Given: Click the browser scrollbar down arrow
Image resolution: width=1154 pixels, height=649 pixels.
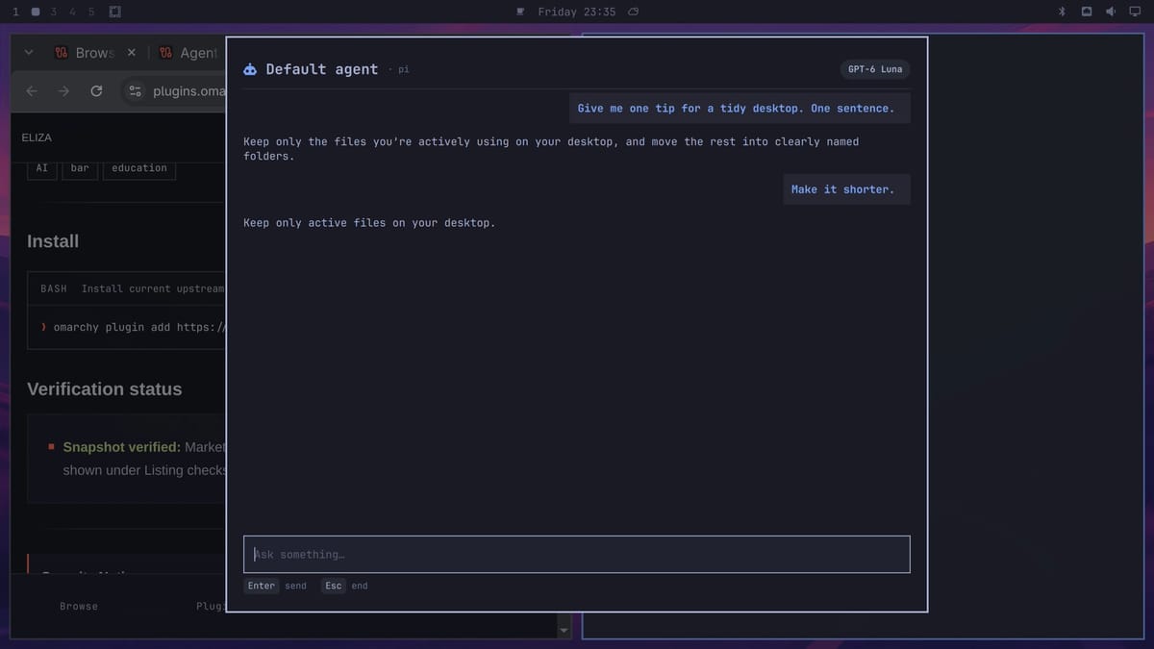Looking at the screenshot, I should 564,631.
